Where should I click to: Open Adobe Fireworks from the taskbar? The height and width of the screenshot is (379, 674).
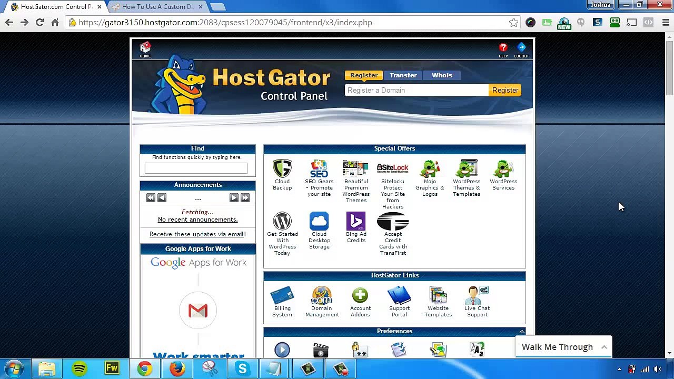click(x=112, y=369)
